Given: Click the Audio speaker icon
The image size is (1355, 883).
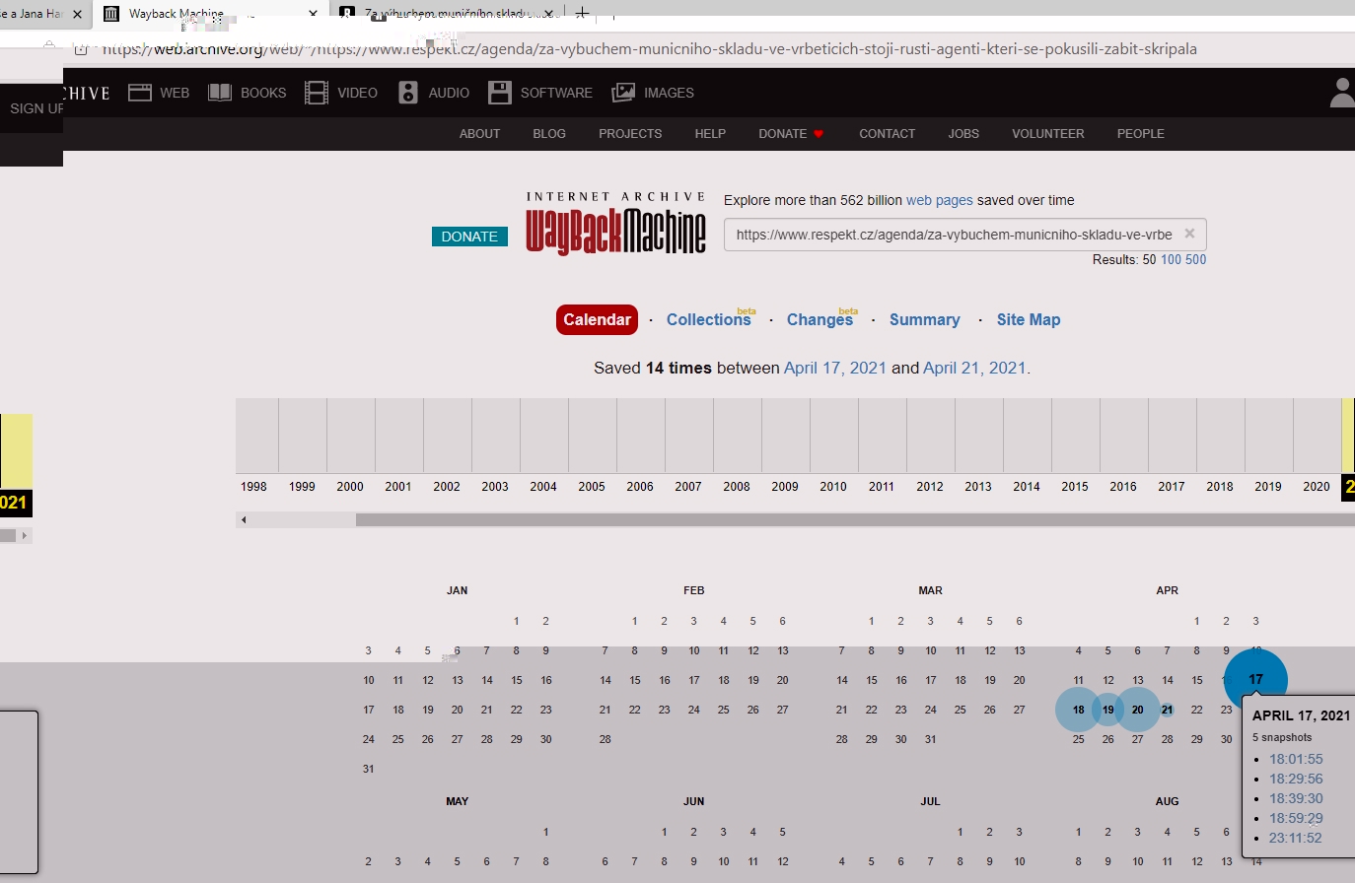Looking at the screenshot, I should point(408,93).
